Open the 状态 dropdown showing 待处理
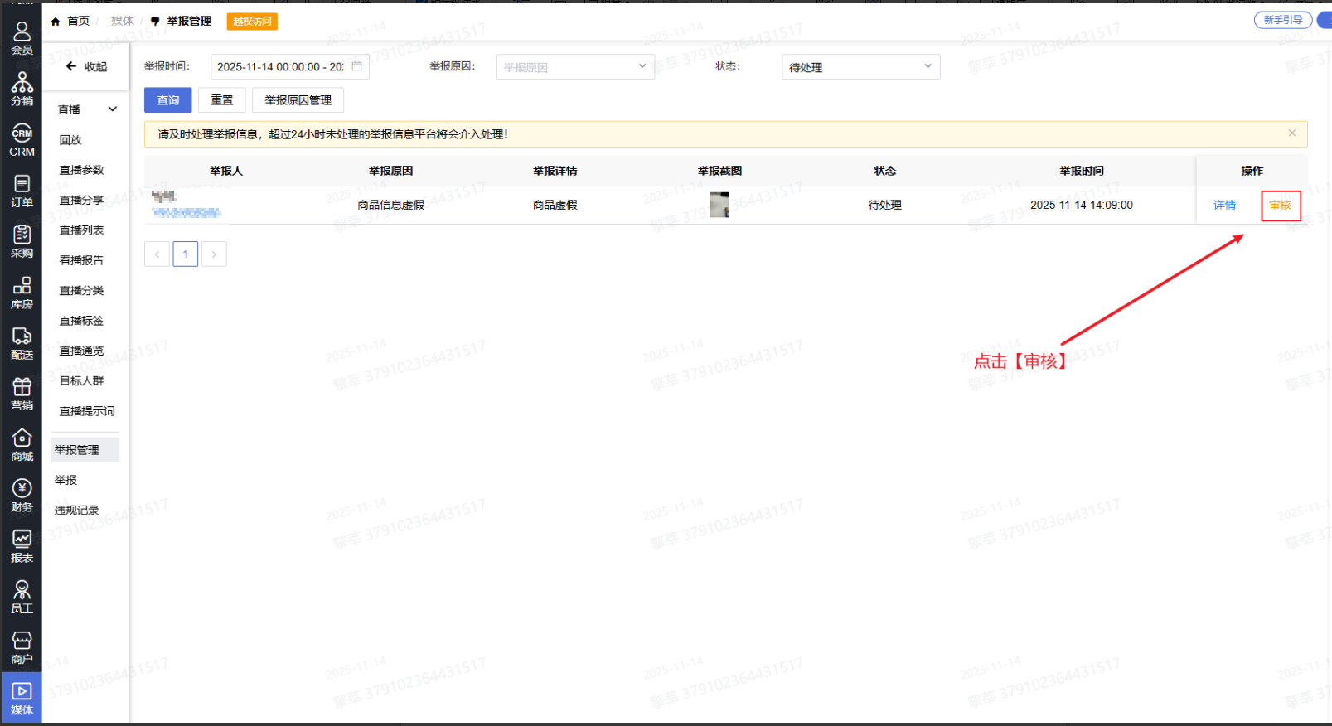The image size is (1332, 726). pyautogui.click(x=860, y=67)
